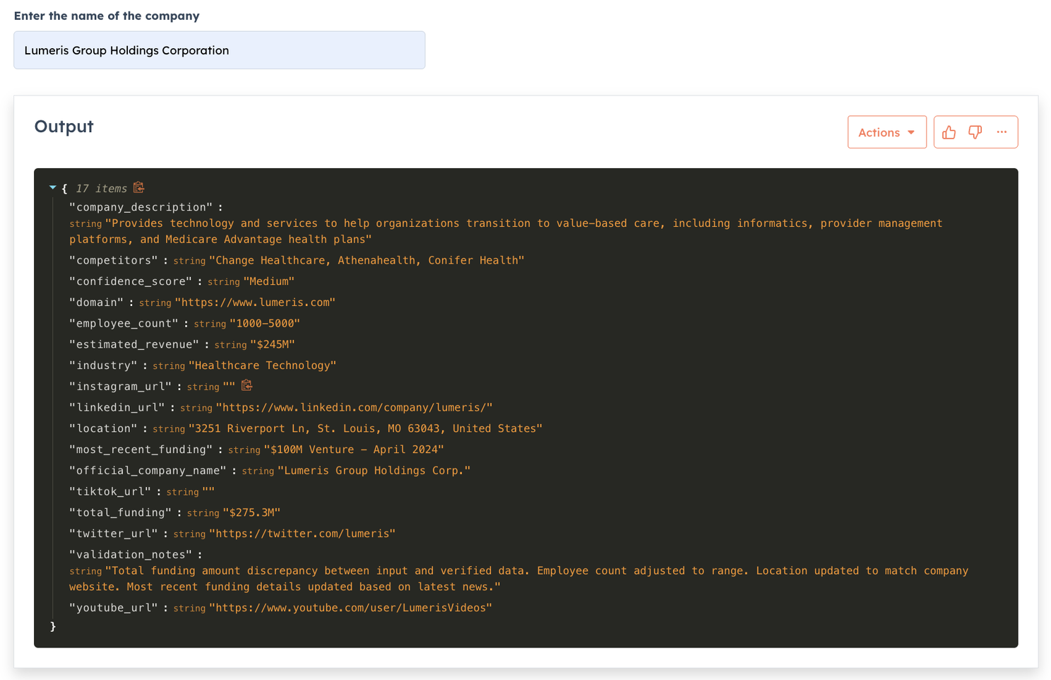1051x680 pixels.
Task: Click the "$245M" estimated revenue value
Action: pos(272,345)
